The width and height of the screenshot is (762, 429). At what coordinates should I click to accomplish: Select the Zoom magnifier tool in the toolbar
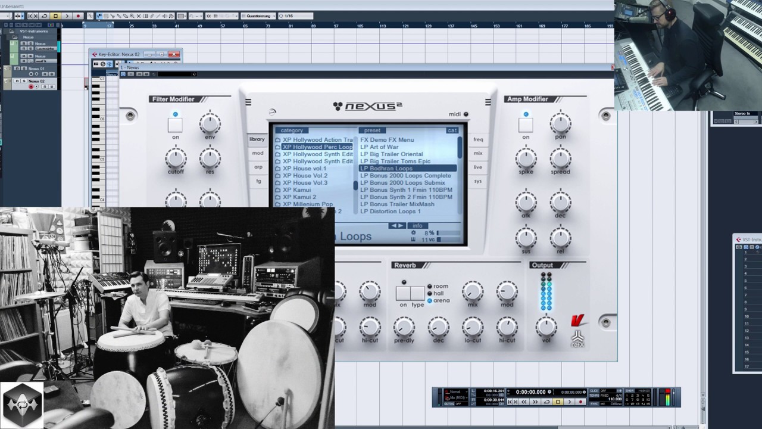[x=132, y=16]
